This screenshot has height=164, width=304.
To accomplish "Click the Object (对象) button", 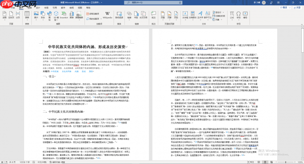I will (x=216, y=20).
